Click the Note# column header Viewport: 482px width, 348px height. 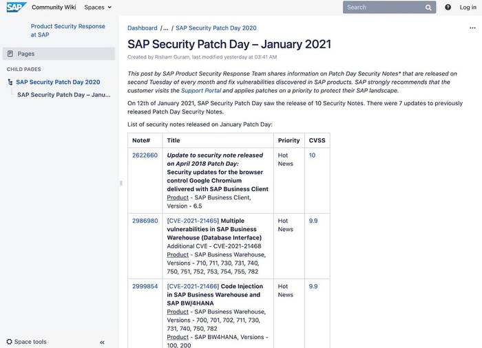[x=141, y=140]
